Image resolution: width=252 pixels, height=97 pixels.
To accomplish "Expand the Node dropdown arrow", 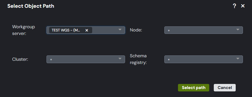I will 238,30.
